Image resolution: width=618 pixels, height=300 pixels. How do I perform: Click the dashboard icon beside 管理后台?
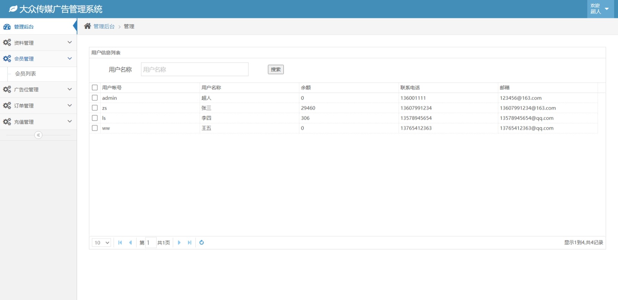[x=7, y=27]
